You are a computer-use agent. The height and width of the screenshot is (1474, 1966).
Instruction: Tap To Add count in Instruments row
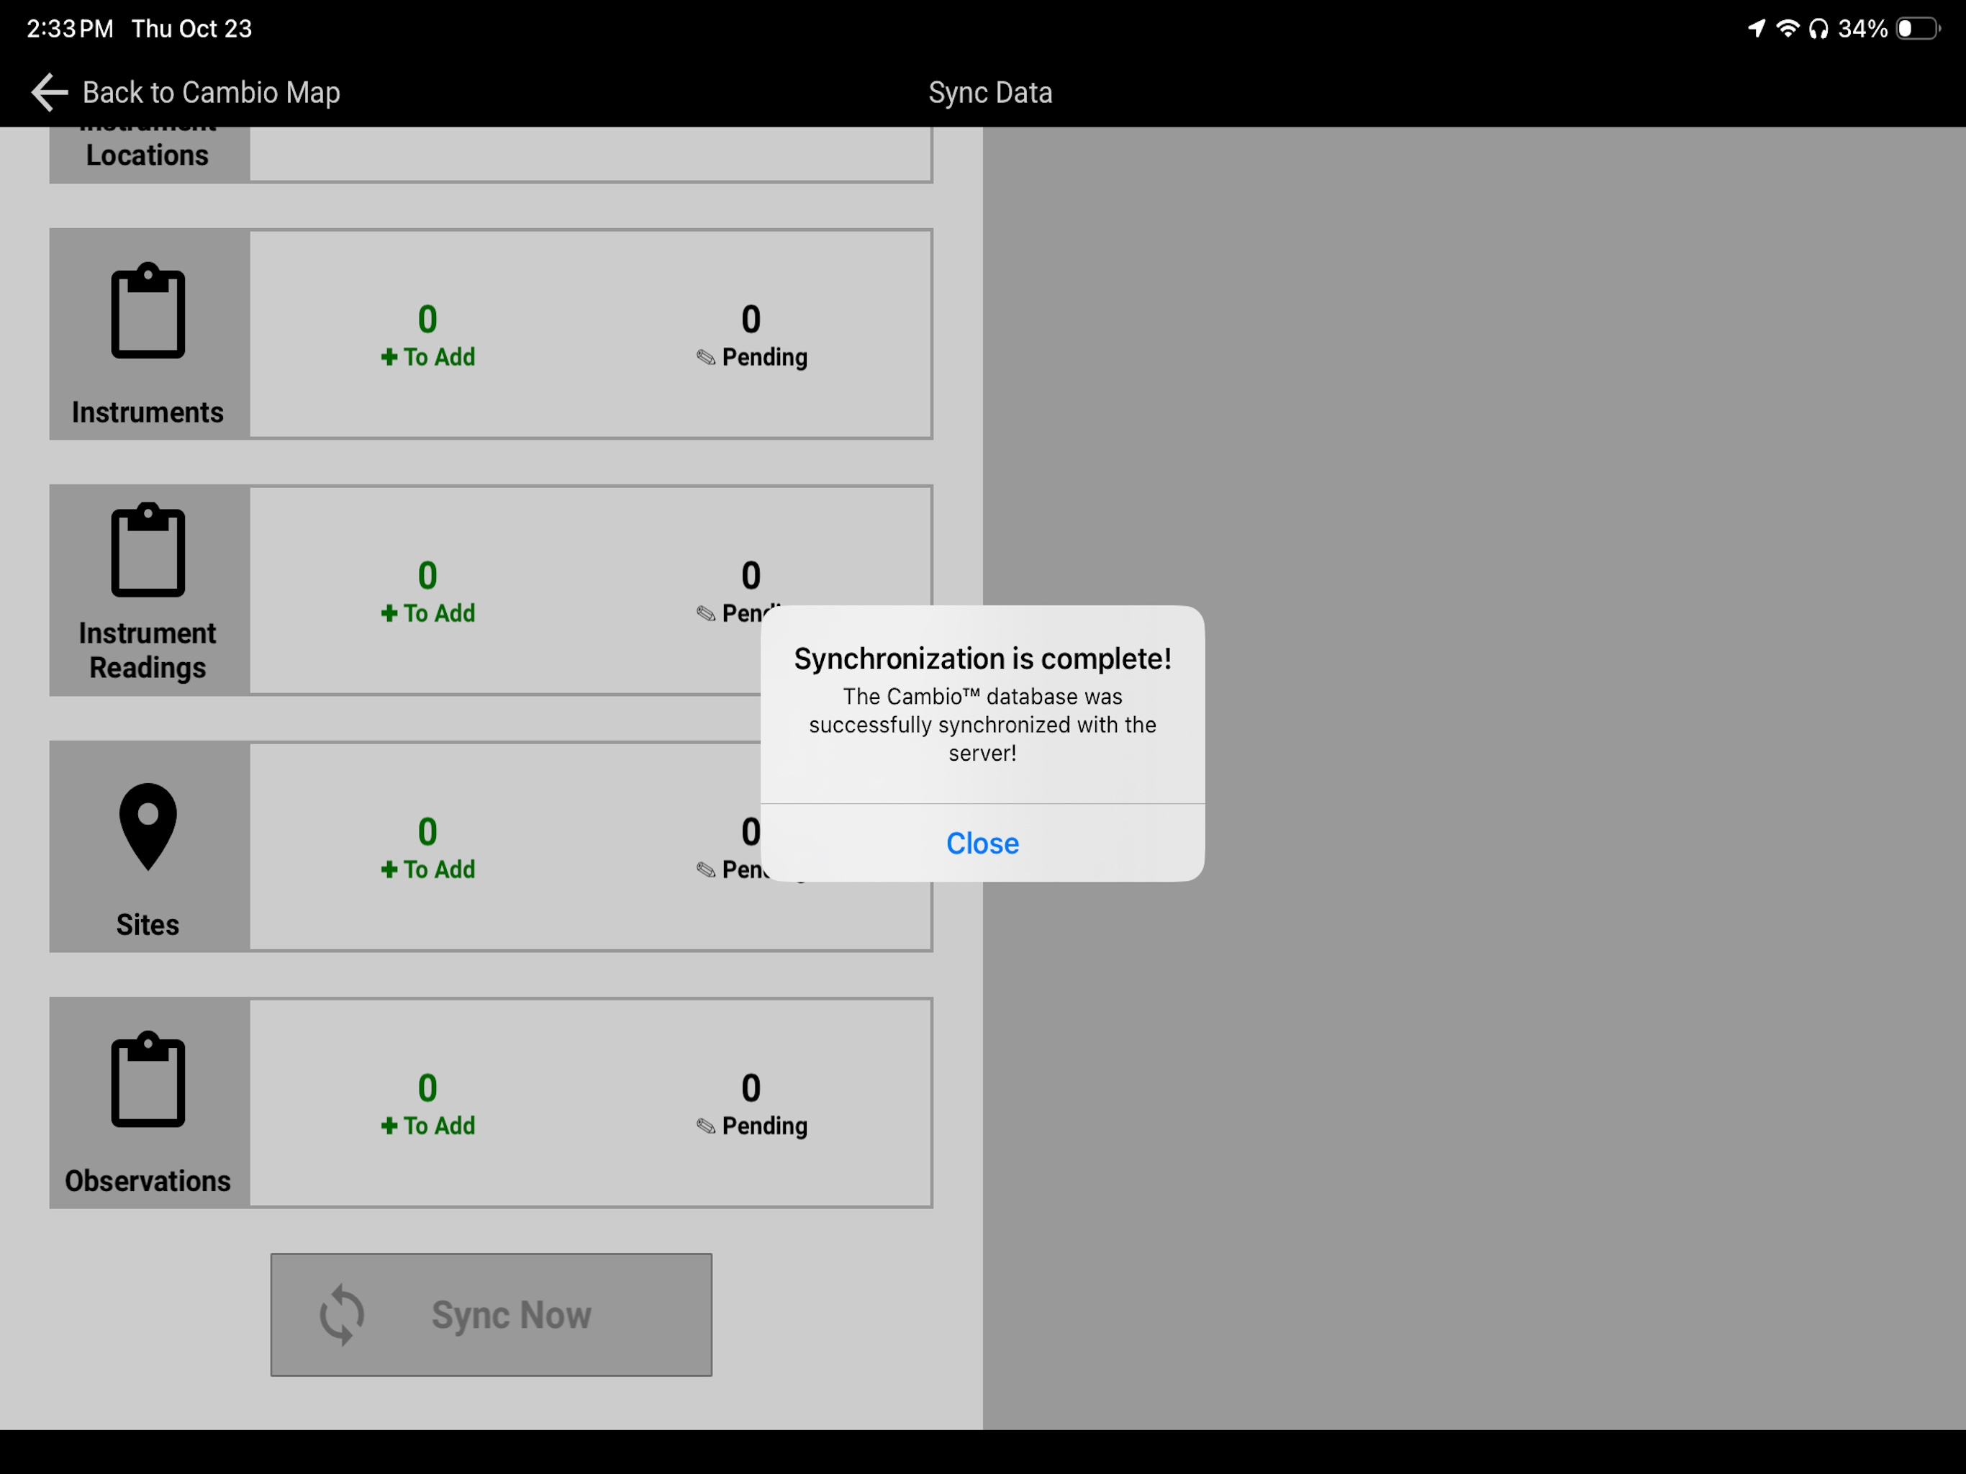[x=427, y=319]
